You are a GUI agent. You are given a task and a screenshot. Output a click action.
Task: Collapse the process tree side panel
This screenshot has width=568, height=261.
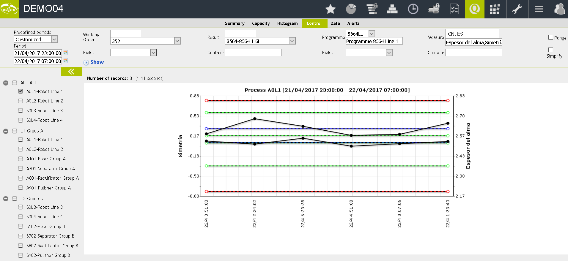[x=71, y=72]
